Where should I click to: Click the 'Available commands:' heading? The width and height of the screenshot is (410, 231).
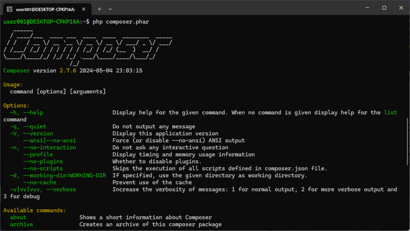[x=35, y=210]
